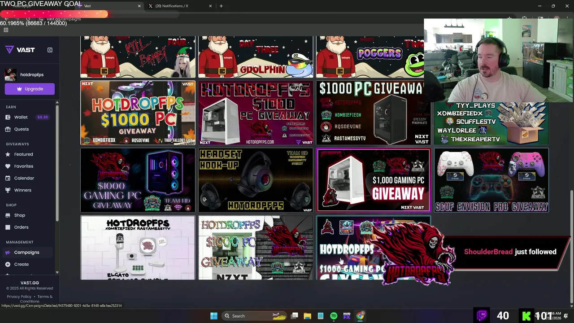The image size is (574, 323).
Task: Open Task View from taskbar
Action: (295, 316)
